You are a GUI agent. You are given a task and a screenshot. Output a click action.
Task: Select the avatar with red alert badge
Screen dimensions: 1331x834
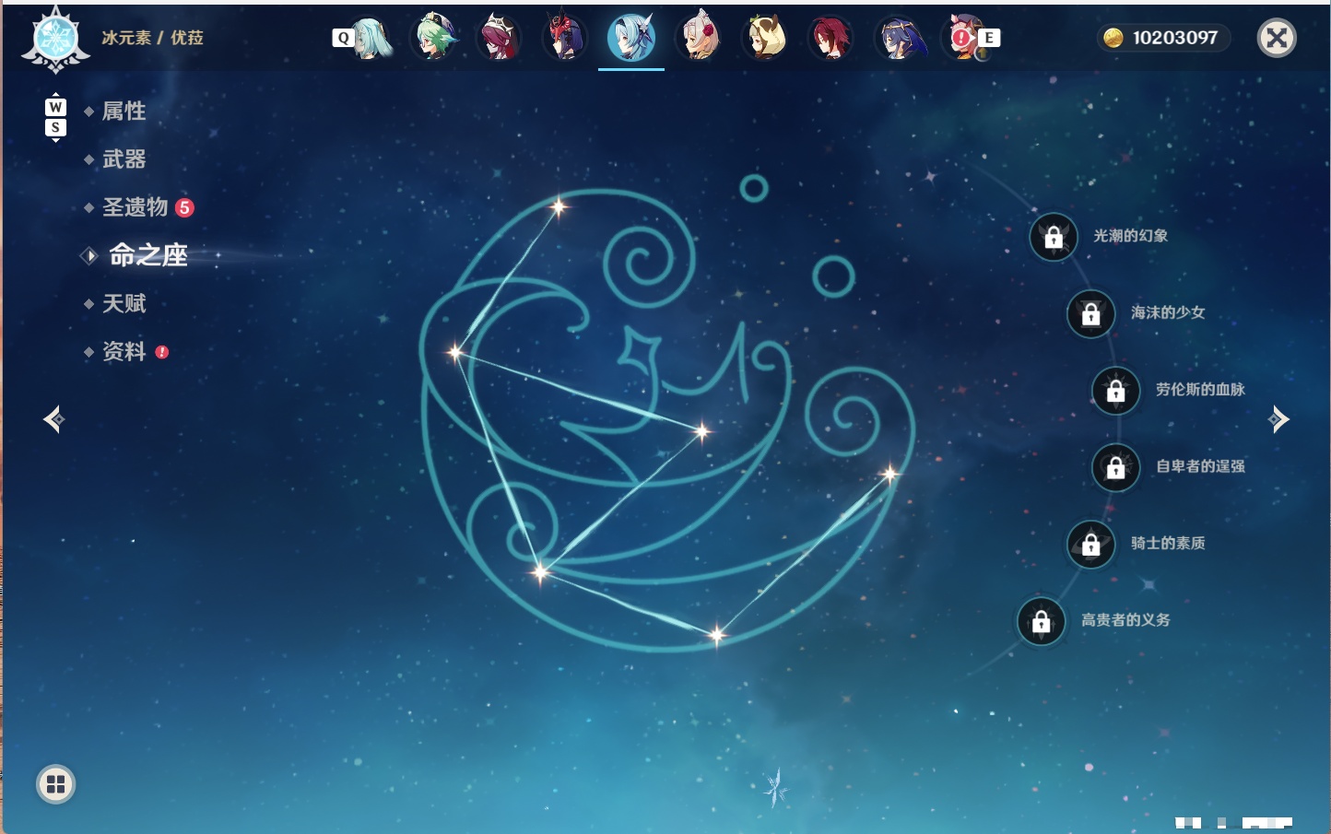pyautogui.click(x=963, y=38)
